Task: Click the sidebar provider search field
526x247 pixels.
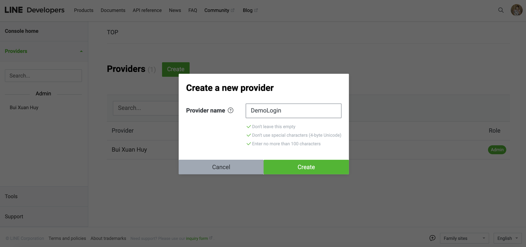Action: [x=43, y=76]
